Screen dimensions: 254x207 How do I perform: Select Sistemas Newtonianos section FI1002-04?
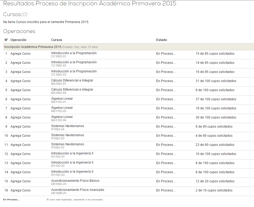pyautogui.click(x=67, y=126)
